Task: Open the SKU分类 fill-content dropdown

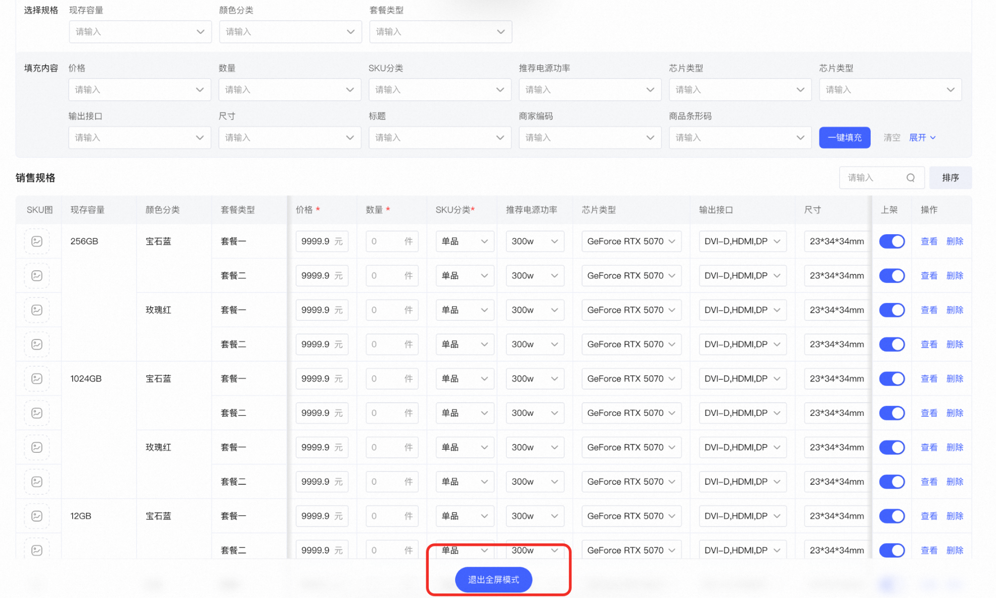Action: coord(440,90)
